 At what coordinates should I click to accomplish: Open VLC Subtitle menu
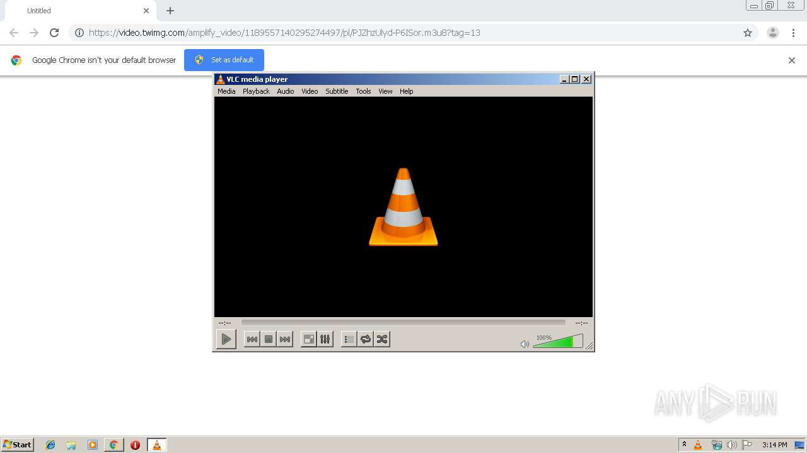(337, 91)
